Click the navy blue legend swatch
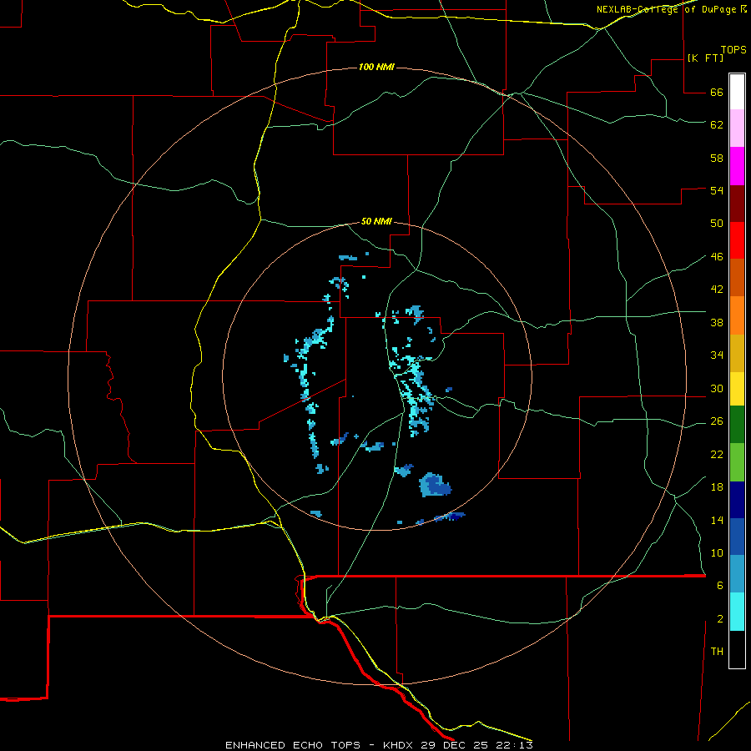 point(737,500)
